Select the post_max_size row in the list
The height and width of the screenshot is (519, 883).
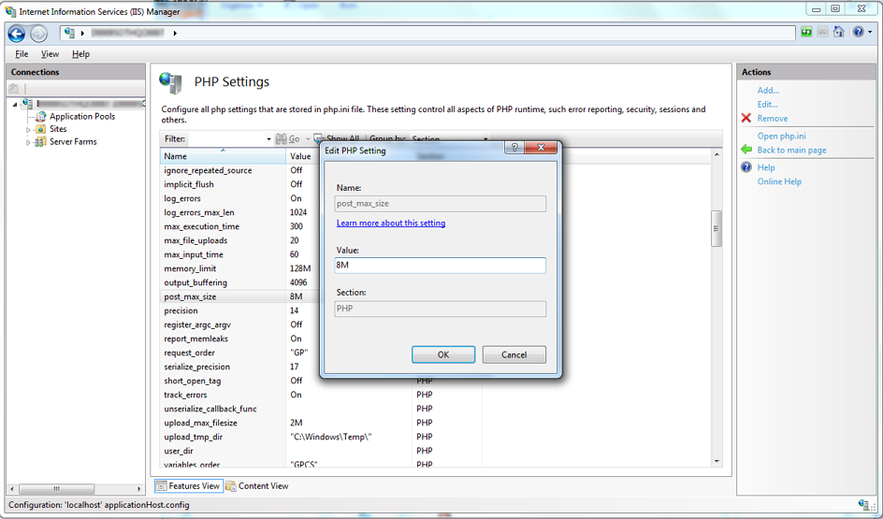point(240,296)
